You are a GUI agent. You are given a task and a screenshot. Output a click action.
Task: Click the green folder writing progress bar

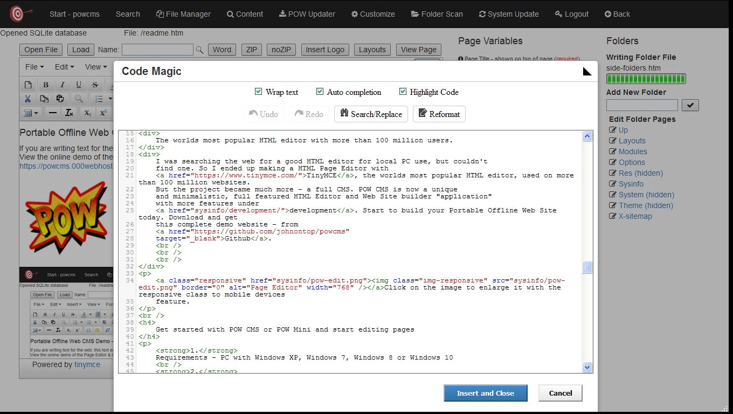point(646,79)
